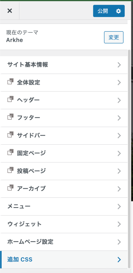Expand メニュー via its right chevron
The width and height of the screenshot is (133, 273).
point(119,207)
